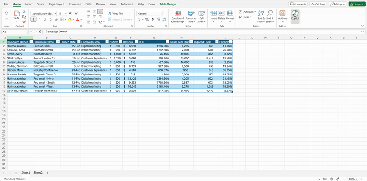Open the Clear eraser menu
The image size is (367, 181).
click(x=245, y=17)
